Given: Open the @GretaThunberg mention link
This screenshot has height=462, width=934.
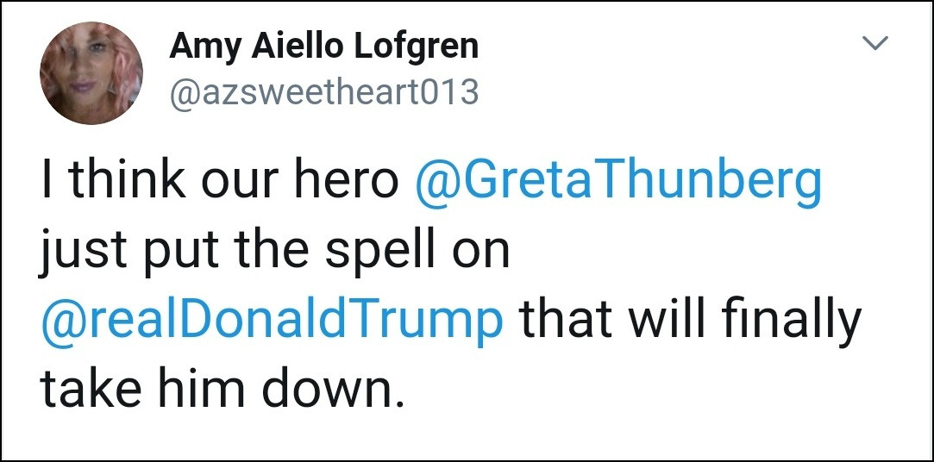Looking at the screenshot, I should click(617, 182).
